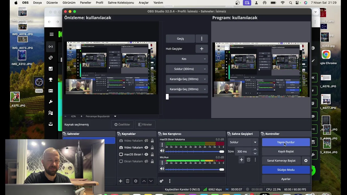This screenshot has height=195, width=347.
Task: Toggle lock on Ekran Yakalama source
Action: point(152,161)
